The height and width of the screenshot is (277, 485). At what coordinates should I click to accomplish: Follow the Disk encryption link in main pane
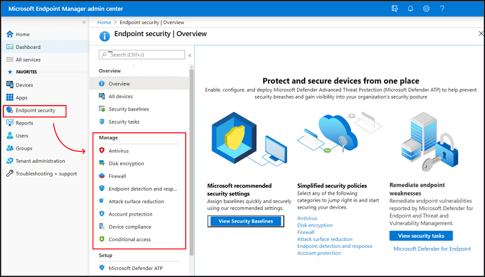(315, 225)
